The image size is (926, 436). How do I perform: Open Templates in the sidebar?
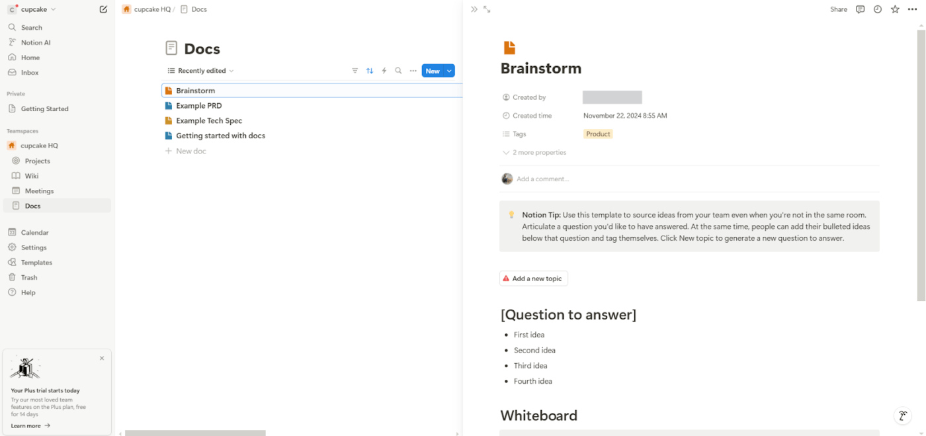[36, 263]
